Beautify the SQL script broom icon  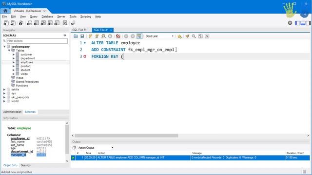pos(187,36)
